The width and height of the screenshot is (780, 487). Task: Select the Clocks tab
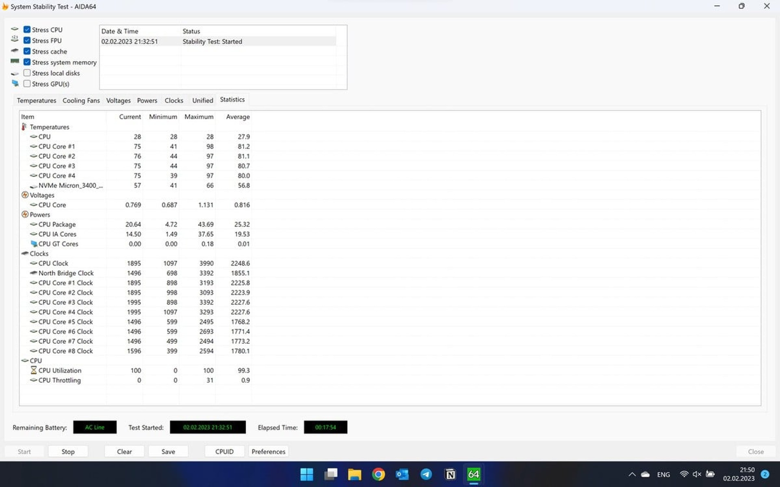pos(174,100)
